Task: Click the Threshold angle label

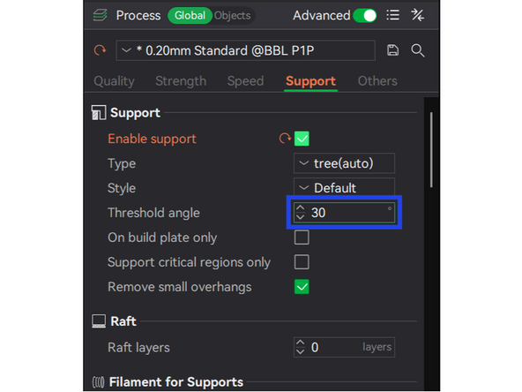Action: pyautogui.click(x=153, y=213)
